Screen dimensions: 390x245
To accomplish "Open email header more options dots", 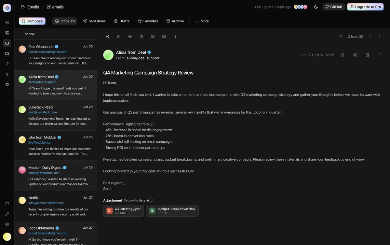I will 380,55.
